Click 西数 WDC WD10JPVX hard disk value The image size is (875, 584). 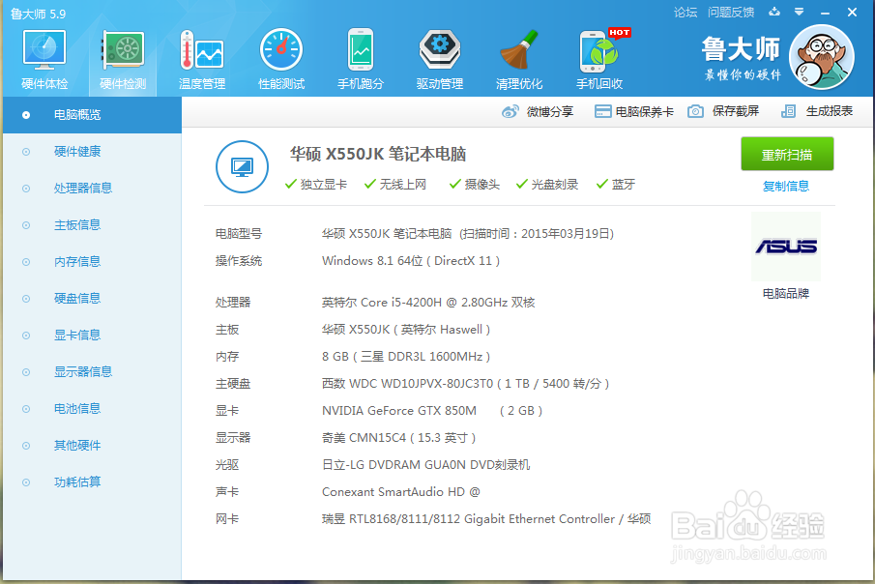point(465,384)
